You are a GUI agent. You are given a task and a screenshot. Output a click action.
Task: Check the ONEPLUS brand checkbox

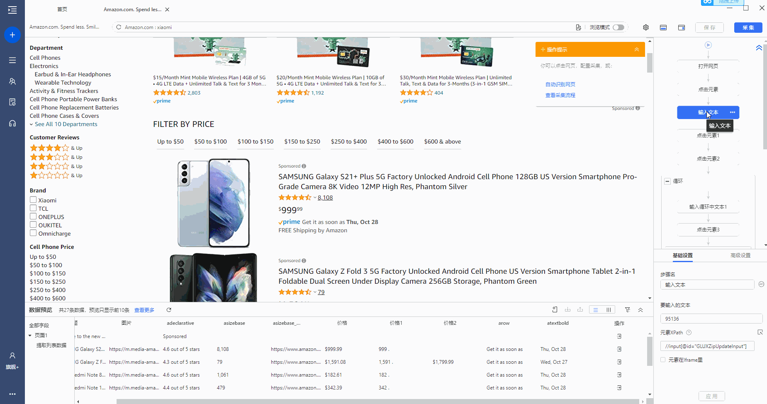tap(33, 217)
